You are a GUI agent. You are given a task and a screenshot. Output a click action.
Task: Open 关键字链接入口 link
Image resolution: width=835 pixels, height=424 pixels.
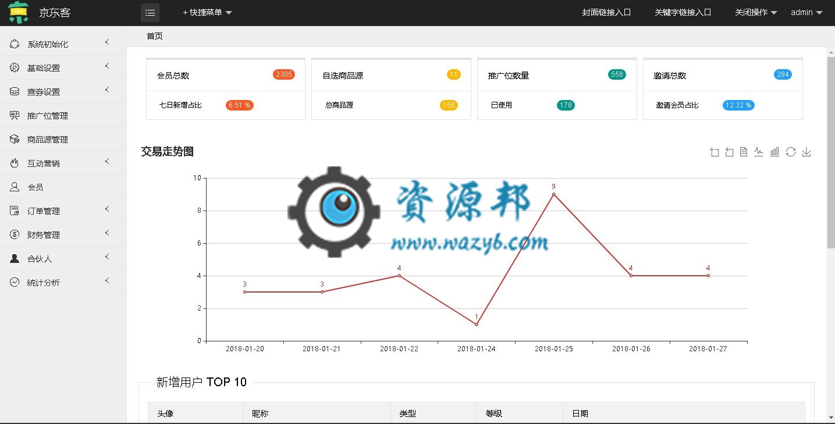pos(683,12)
